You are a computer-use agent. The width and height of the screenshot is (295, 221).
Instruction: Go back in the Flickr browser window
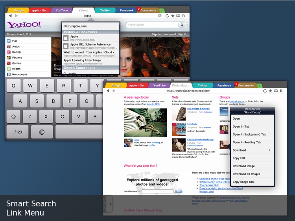pos(108,91)
